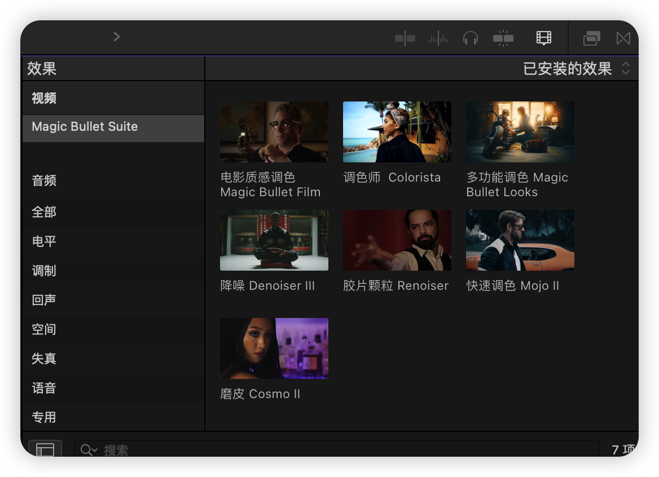Click the 7 项 item count
The height and width of the screenshot is (477, 659).
623,450
